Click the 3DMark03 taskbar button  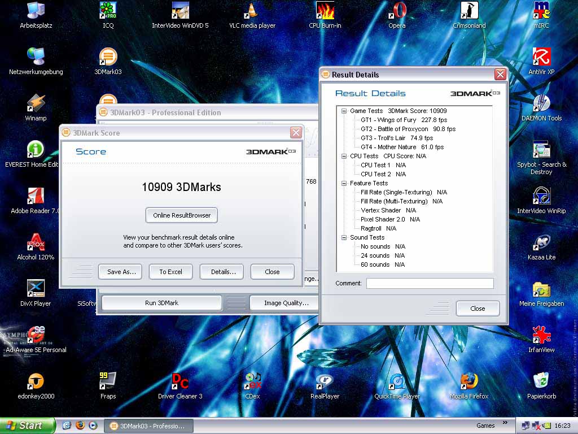[x=149, y=426]
